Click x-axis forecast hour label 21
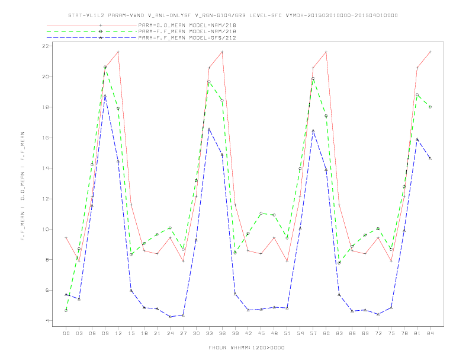Image resolution: width=469 pixels, height=363 pixels. click(x=157, y=333)
